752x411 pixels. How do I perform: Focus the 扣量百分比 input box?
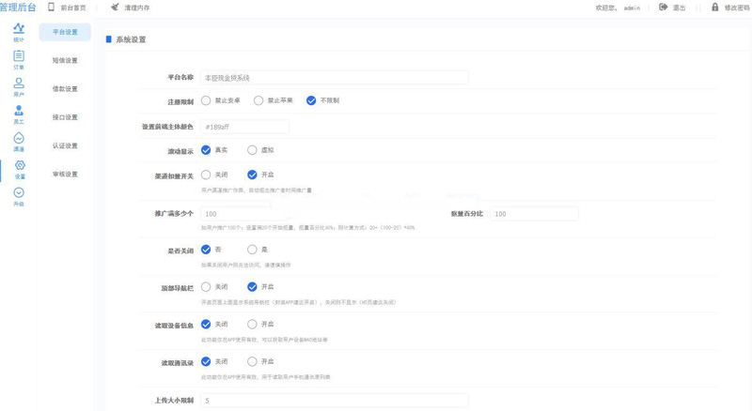pyautogui.click(x=533, y=214)
